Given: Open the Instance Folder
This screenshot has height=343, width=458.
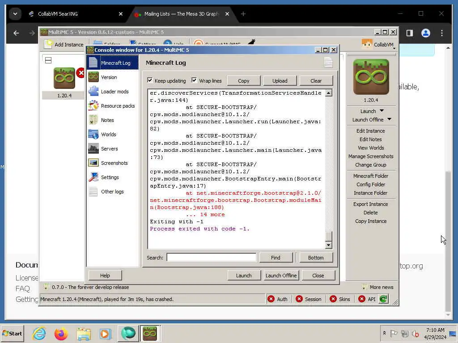Looking at the screenshot, I should coord(371,192).
